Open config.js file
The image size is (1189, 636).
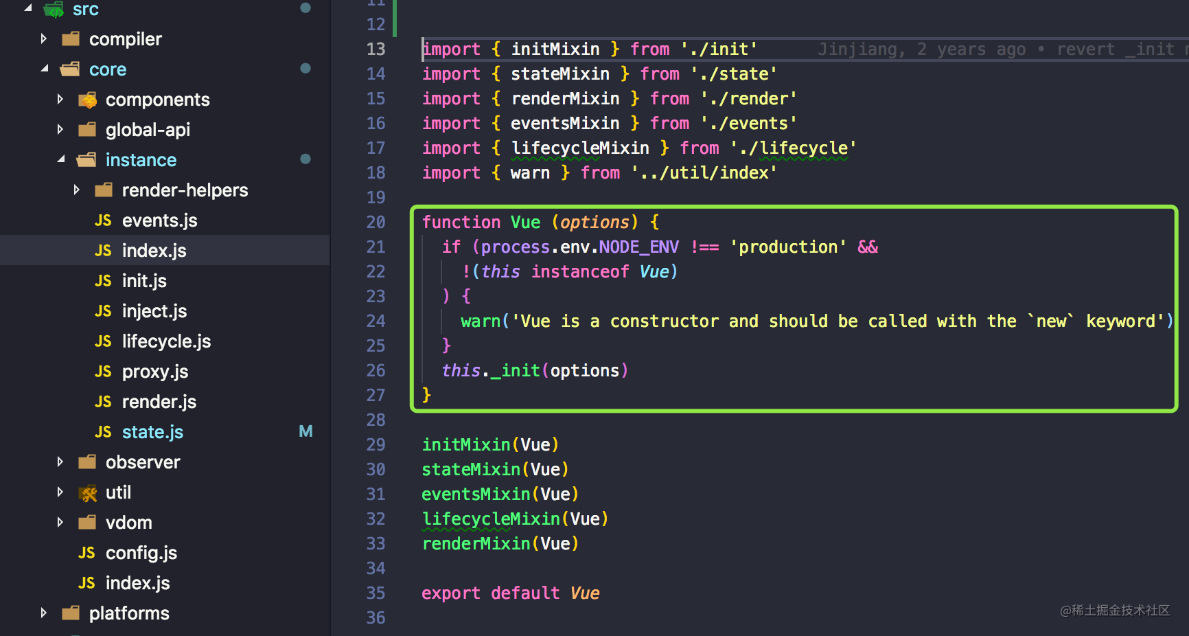click(141, 553)
